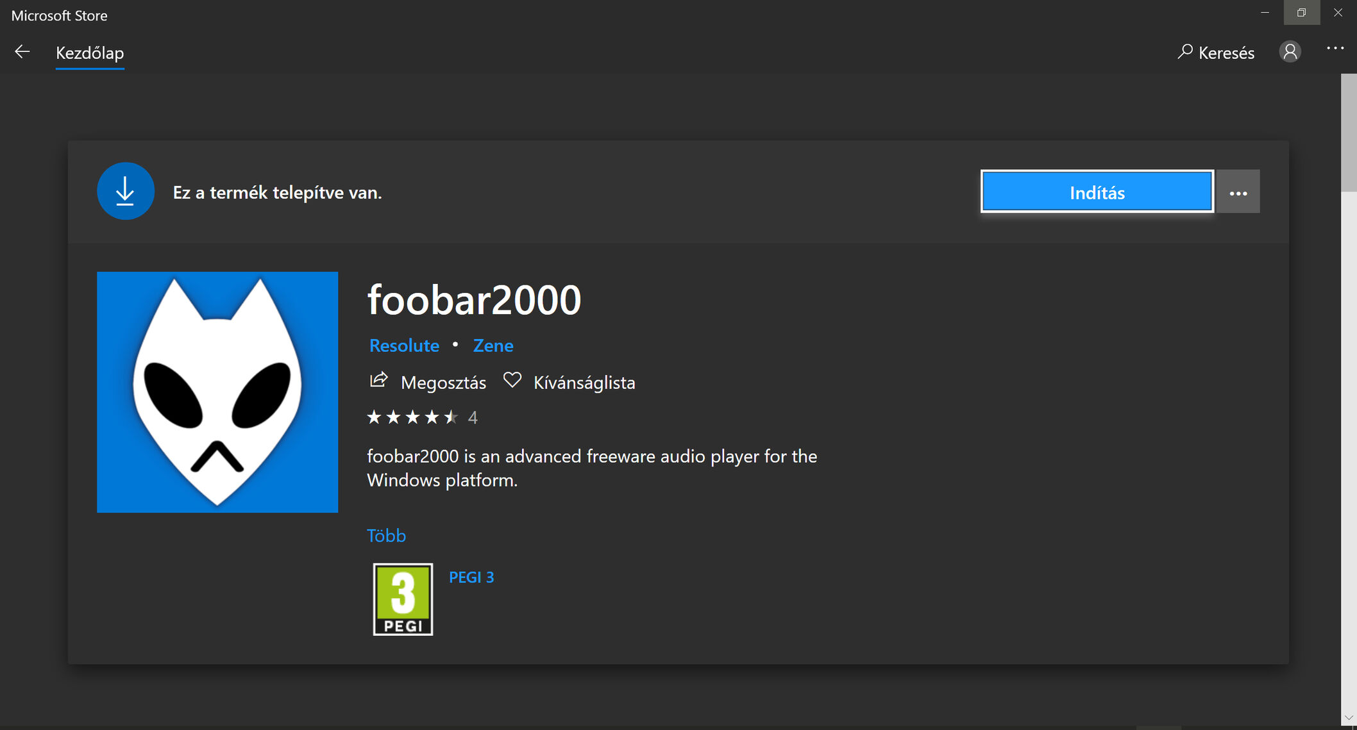Viewport: 1357px width, 730px height.
Task: Minimize the Microsoft Store window
Action: pyautogui.click(x=1265, y=12)
